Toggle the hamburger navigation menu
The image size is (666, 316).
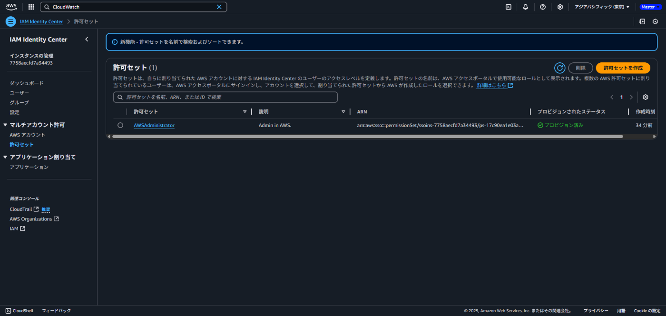tap(11, 21)
